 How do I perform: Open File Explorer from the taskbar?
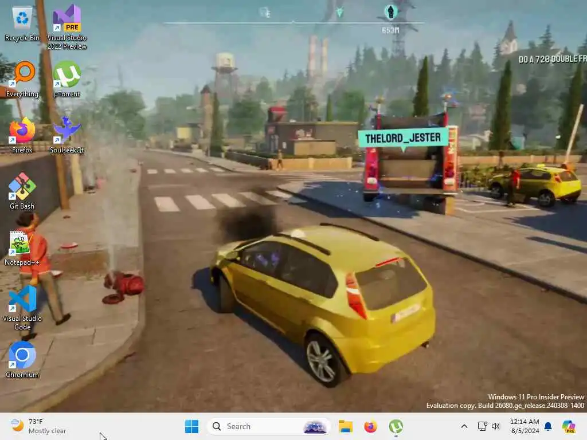pyautogui.click(x=345, y=426)
